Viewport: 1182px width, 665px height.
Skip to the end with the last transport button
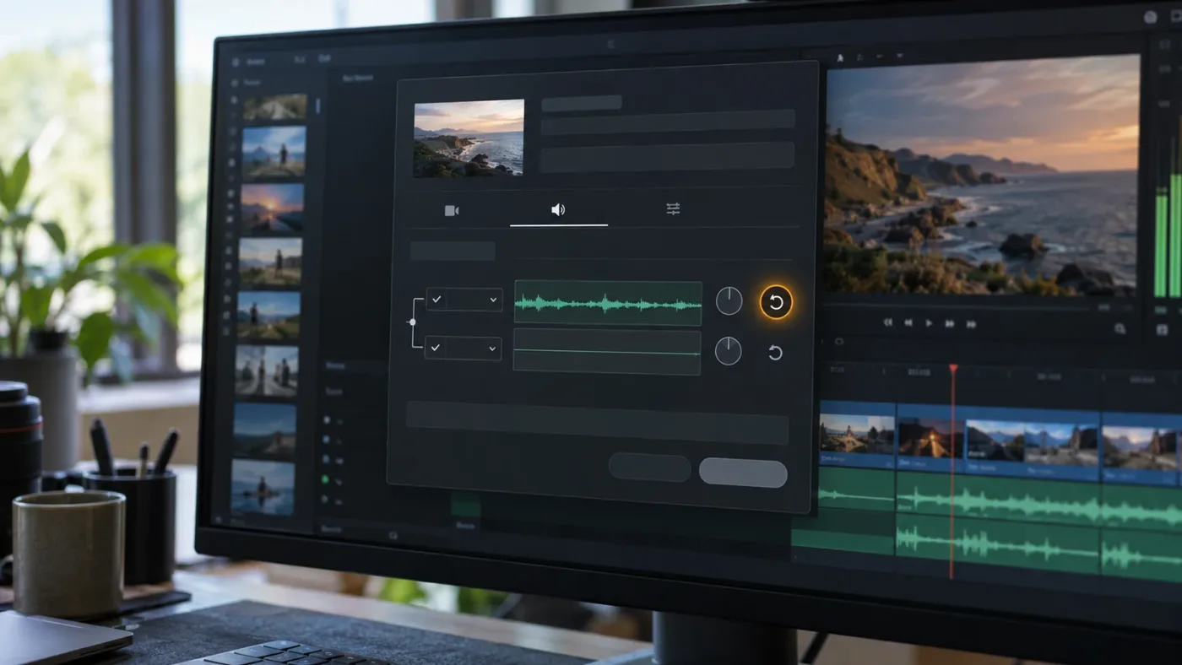971,323
